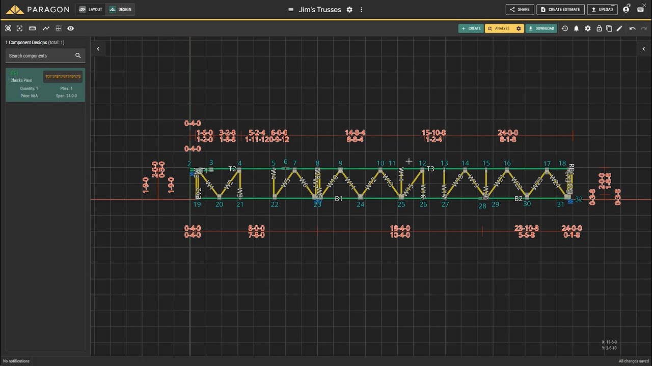Screen dimensions: 652x366
Task: Click the 18-4-0 bottom dimension label
Action: coord(400,228)
